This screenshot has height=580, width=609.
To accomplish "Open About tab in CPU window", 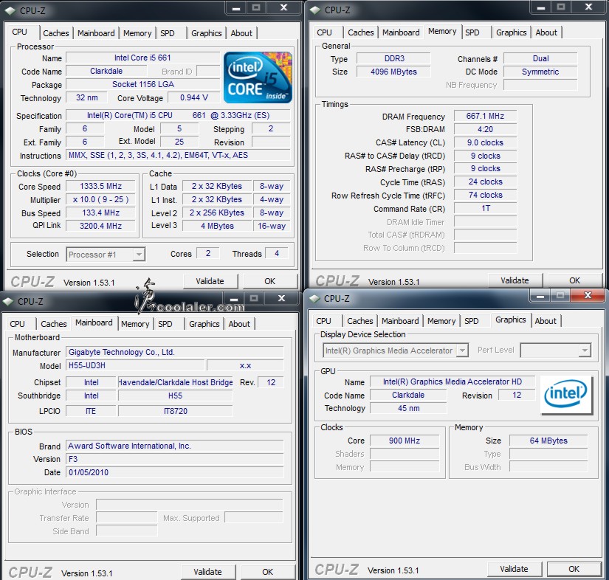I will 241,33.
